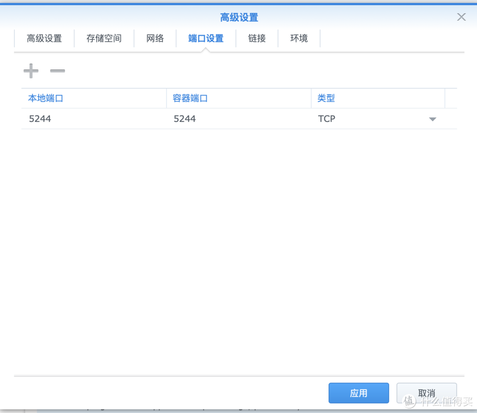477x413 pixels.
Task: Click the minus icon to remove port rule
Action: [x=57, y=71]
